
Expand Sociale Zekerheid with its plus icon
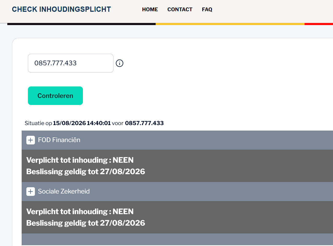pyautogui.click(x=31, y=191)
